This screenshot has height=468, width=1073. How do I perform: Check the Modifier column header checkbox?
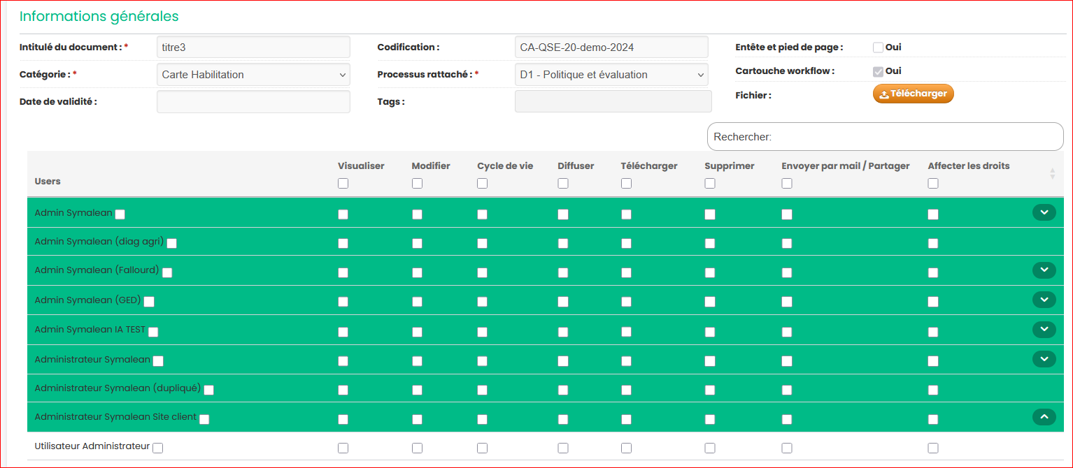pos(417,183)
